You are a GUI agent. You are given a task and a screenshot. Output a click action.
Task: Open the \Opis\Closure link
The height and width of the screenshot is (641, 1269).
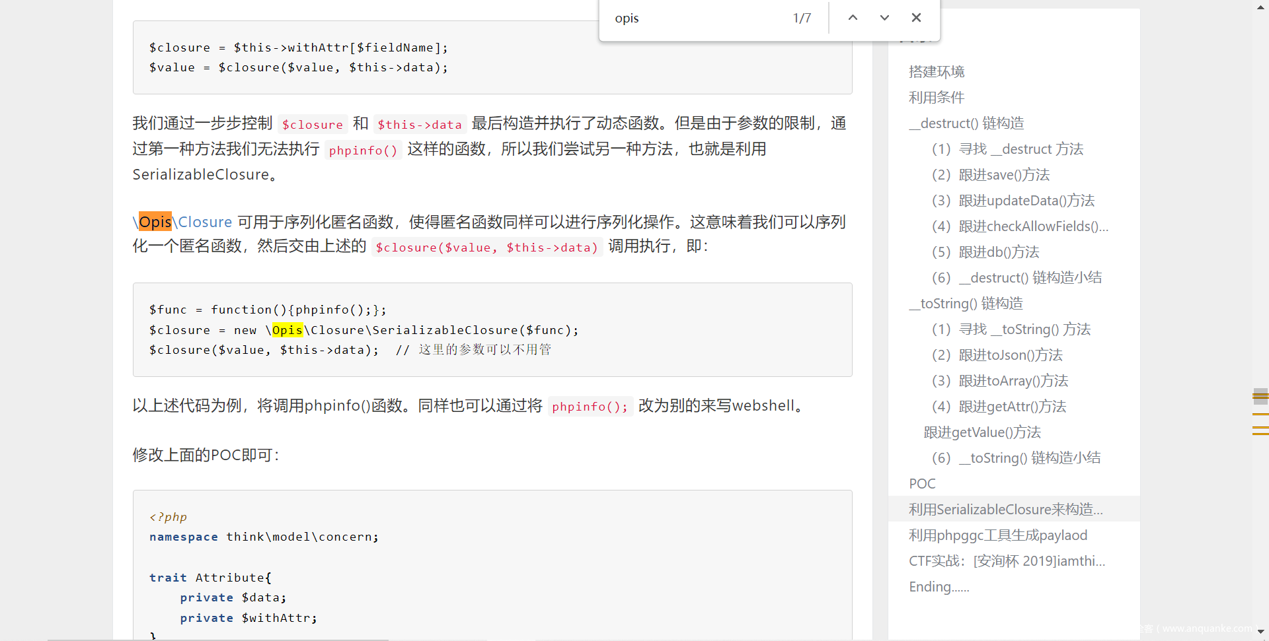pyautogui.click(x=182, y=222)
